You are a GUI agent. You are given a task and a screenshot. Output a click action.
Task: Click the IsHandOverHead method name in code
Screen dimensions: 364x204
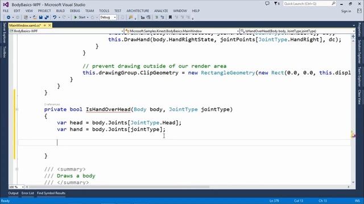(108, 109)
